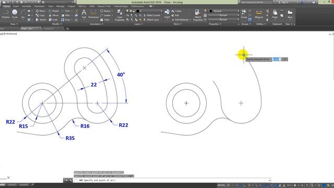Open command line history arrow
Viewport: 334px width, 188px height.
point(269,180)
